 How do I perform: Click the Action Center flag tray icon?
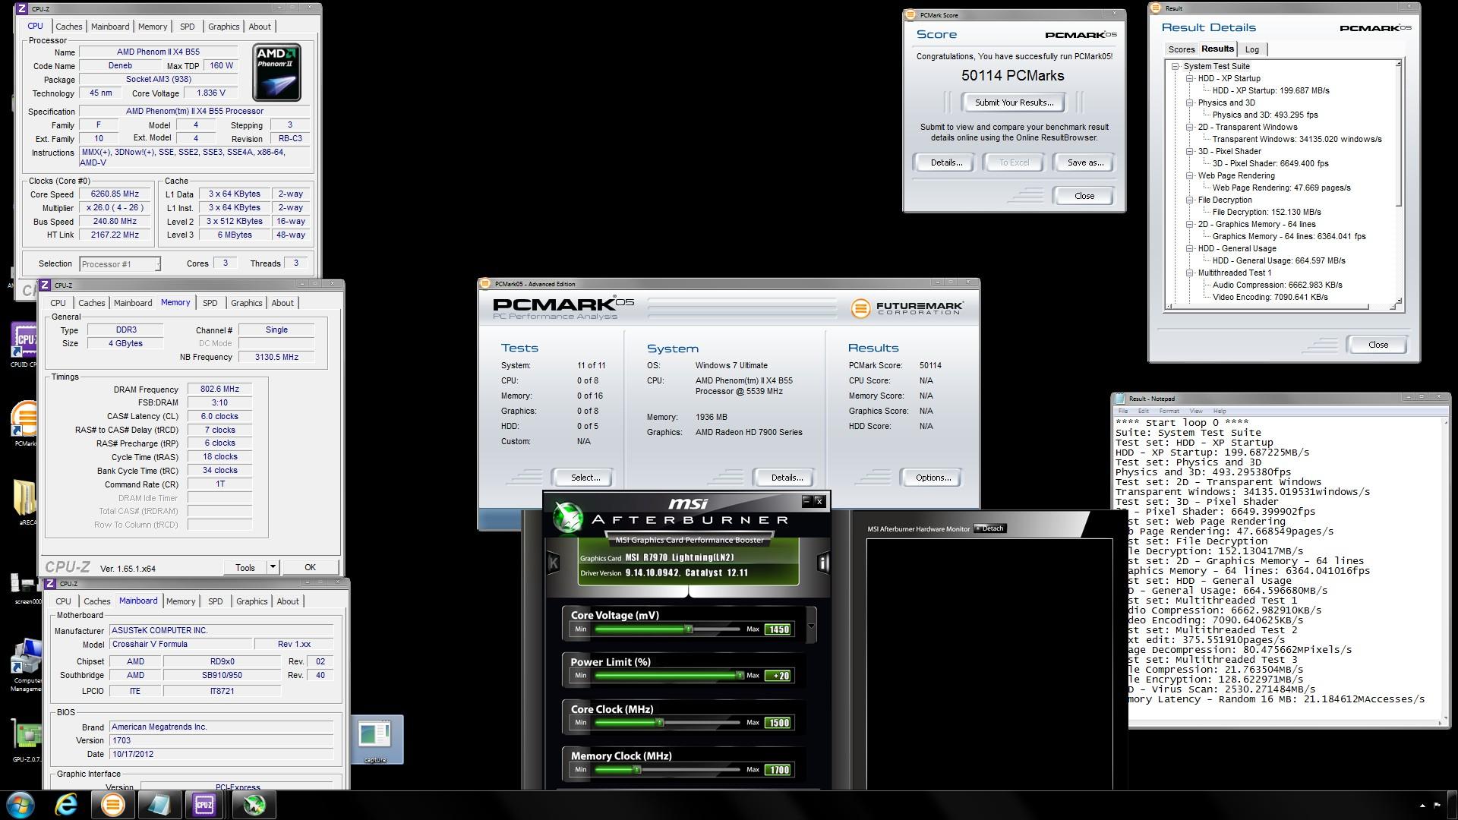pyautogui.click(x=1437, y=805)
